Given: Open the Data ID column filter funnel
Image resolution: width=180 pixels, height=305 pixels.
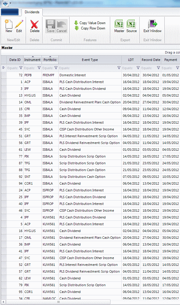Looking at the screenshot, I should [21, 68].
